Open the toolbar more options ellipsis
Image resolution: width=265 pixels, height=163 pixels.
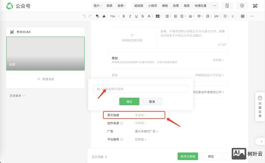pyautogui.click(x=252, y=16)
